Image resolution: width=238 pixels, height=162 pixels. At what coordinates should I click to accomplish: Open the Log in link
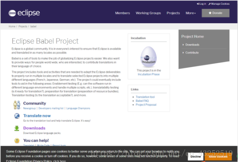coord(201,4)
